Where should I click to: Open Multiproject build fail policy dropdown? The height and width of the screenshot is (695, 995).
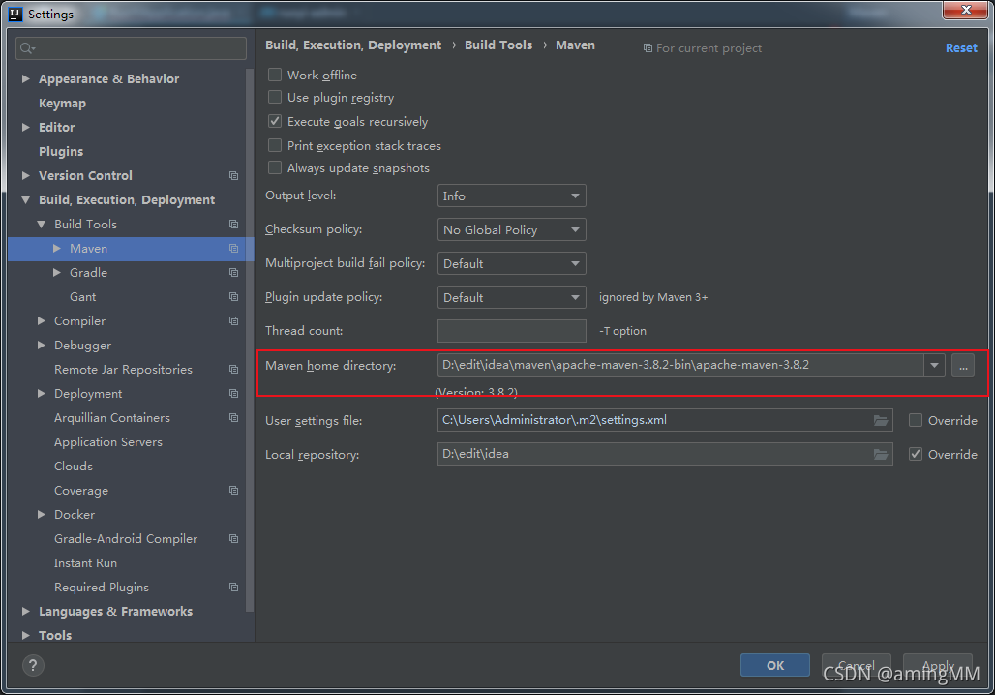tap(511, 263)
